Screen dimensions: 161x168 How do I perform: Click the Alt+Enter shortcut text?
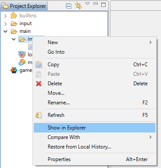137,159
